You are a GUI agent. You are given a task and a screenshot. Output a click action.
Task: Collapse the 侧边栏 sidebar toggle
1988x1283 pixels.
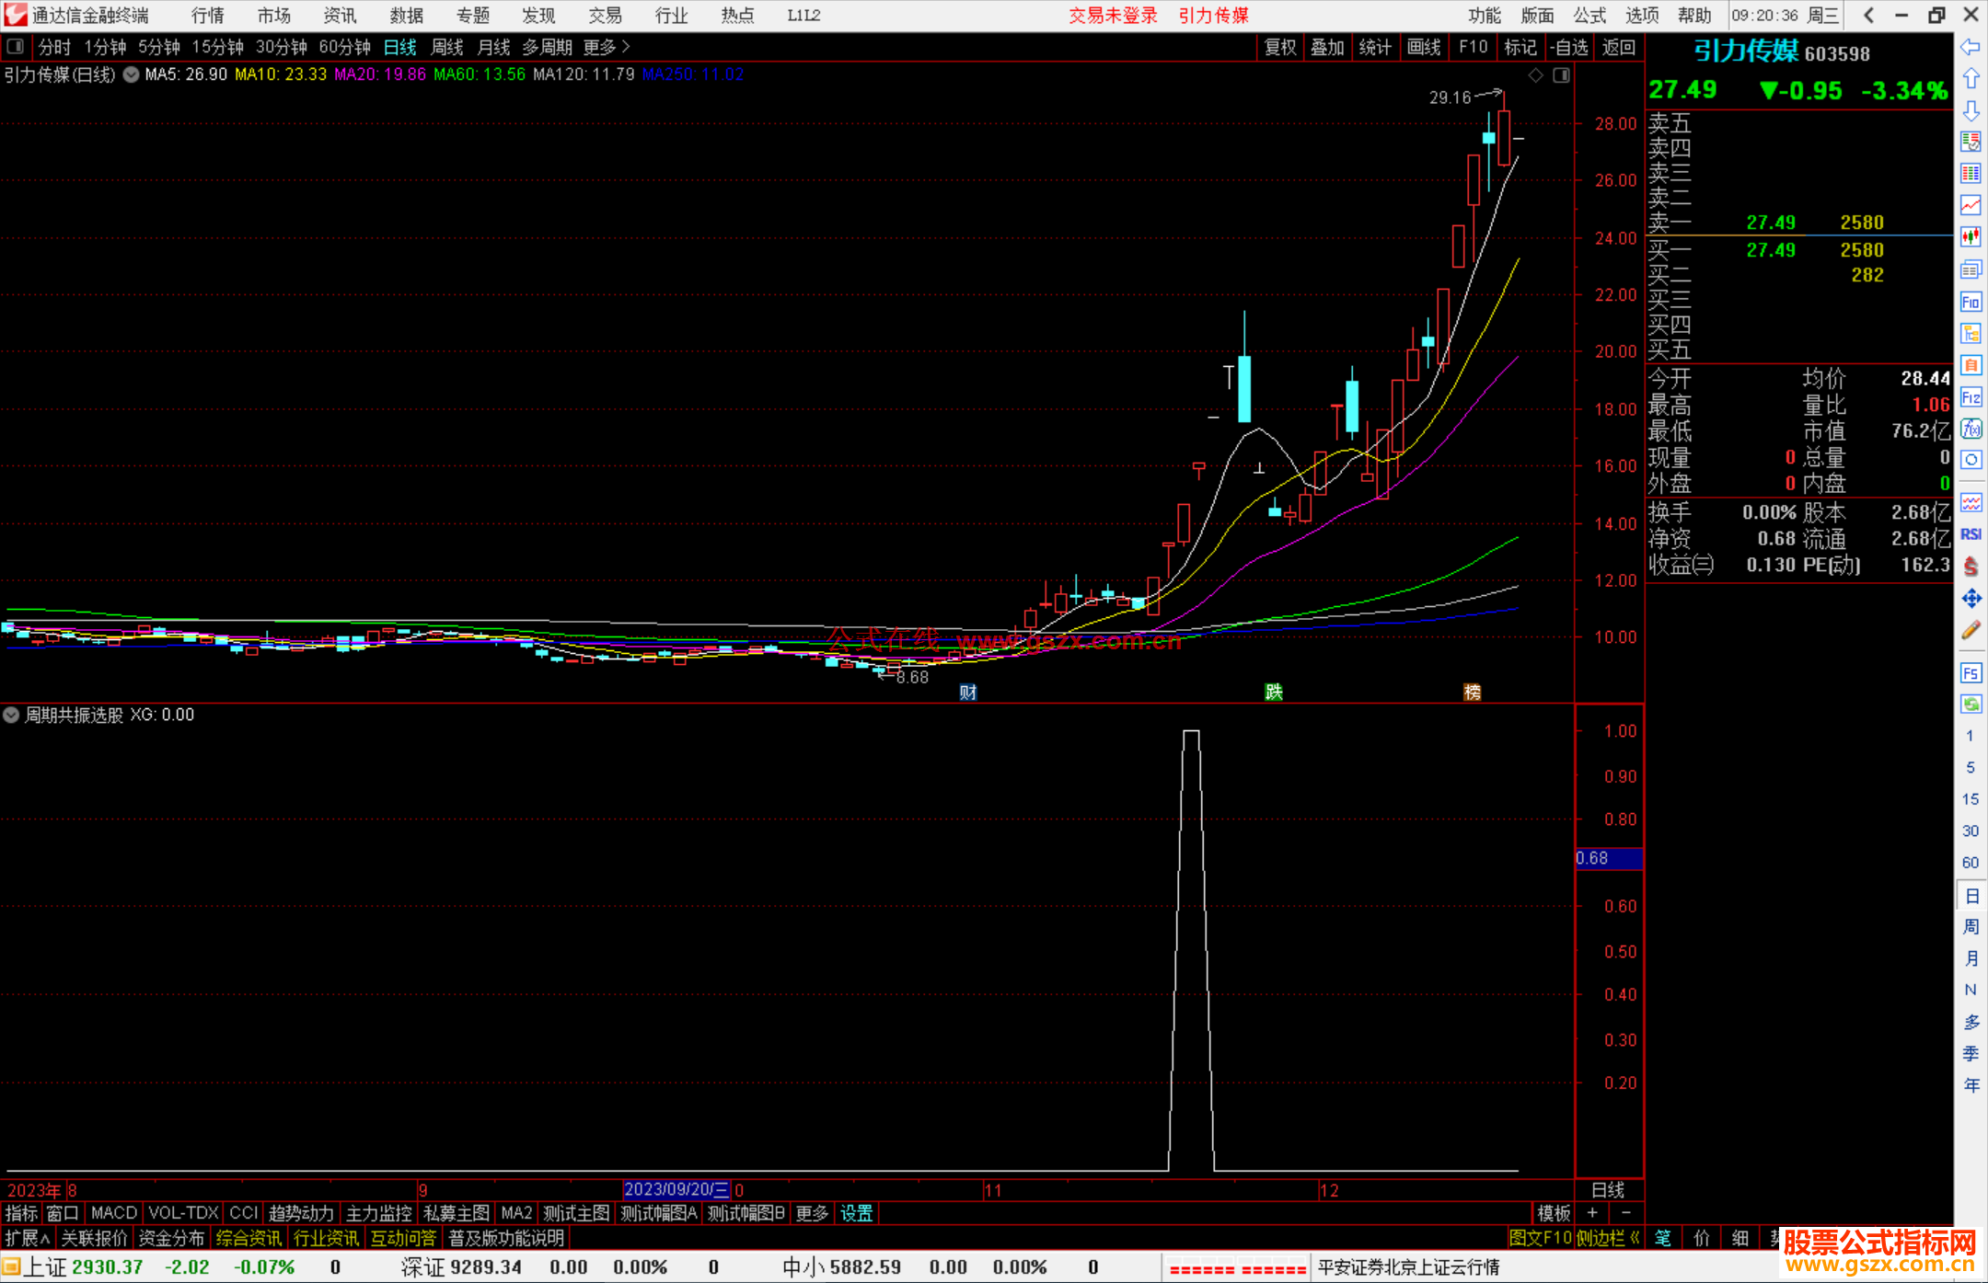coord(1608,1238)
